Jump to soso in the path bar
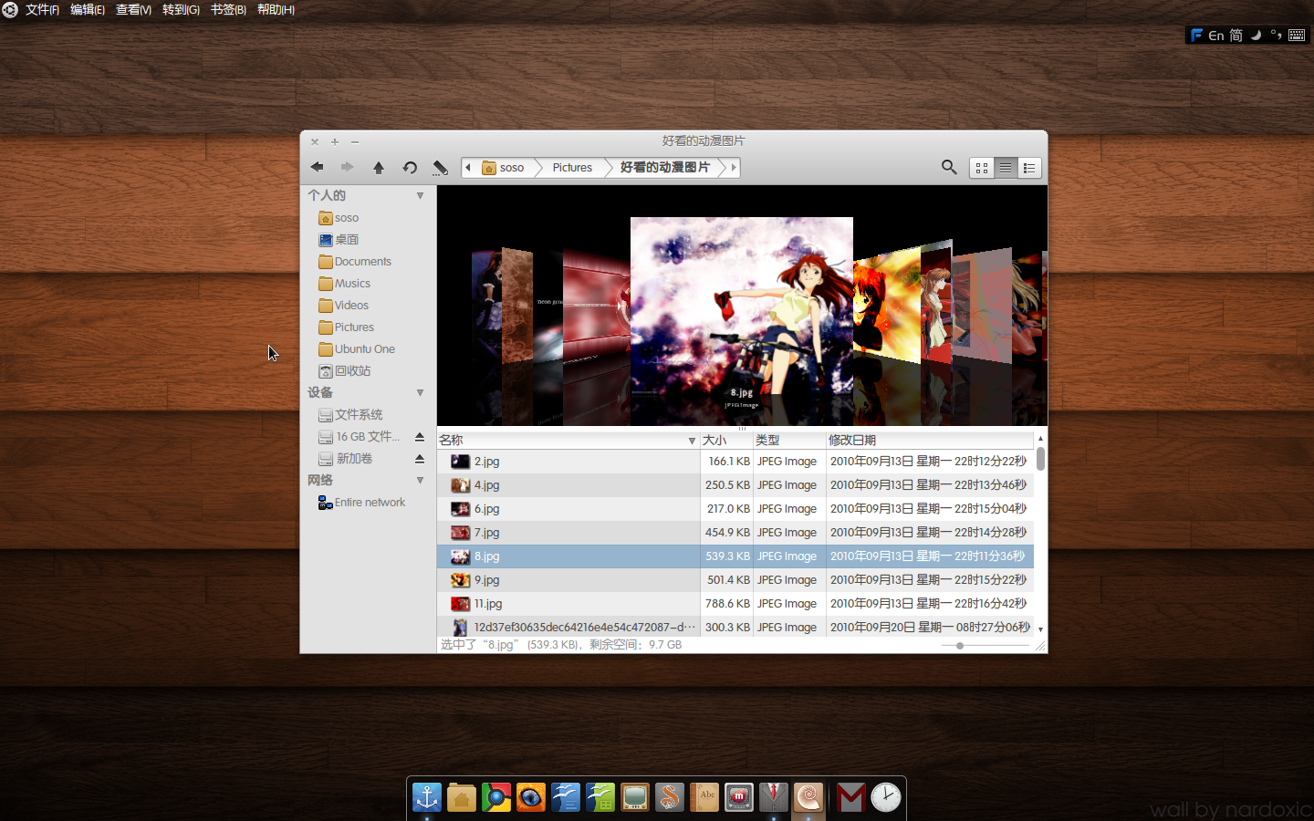The width and height of the screenshot is (1314, 821). coord(504,168)
